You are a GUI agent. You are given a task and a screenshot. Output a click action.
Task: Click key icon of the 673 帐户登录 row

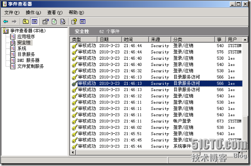coord(75,121)
